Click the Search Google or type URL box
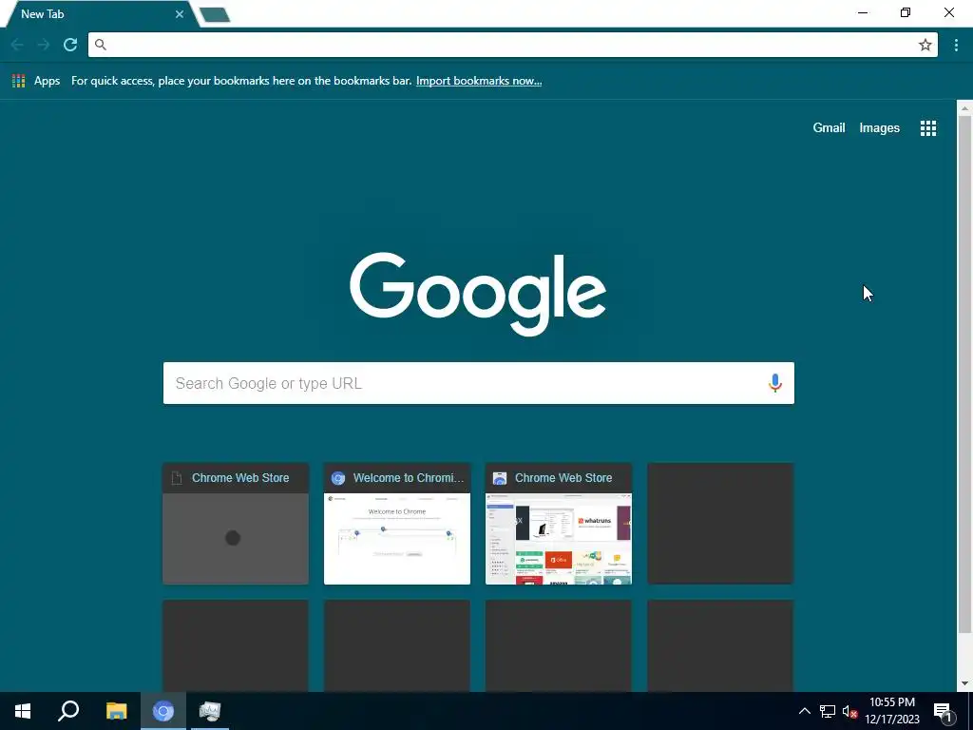 (x=479, y=383)
